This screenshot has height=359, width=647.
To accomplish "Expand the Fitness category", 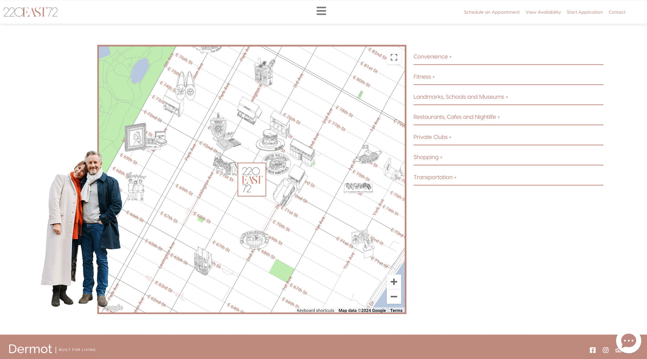I will point(424,77).
